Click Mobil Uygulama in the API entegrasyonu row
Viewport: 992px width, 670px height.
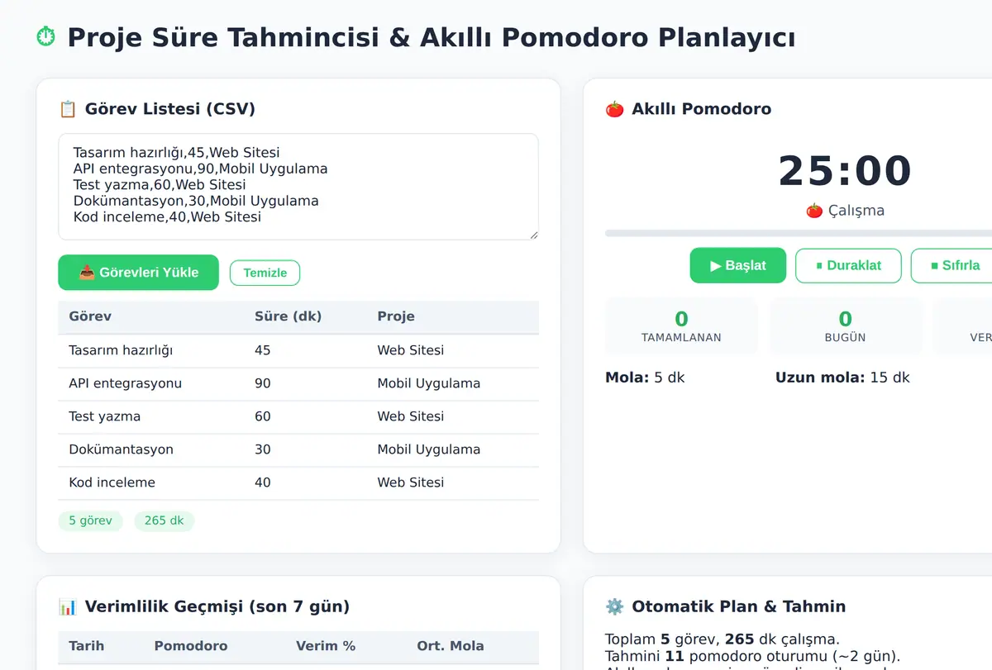pos(429,383)
